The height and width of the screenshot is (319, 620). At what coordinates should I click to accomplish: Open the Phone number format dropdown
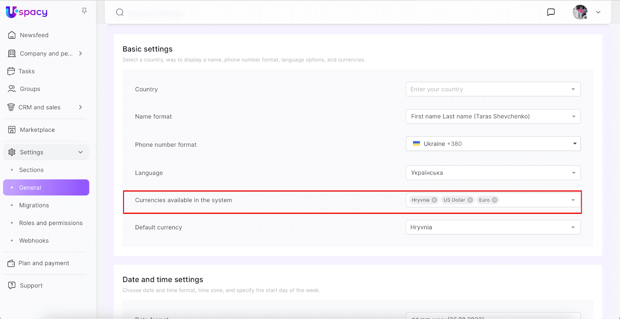tap(493, 144)
